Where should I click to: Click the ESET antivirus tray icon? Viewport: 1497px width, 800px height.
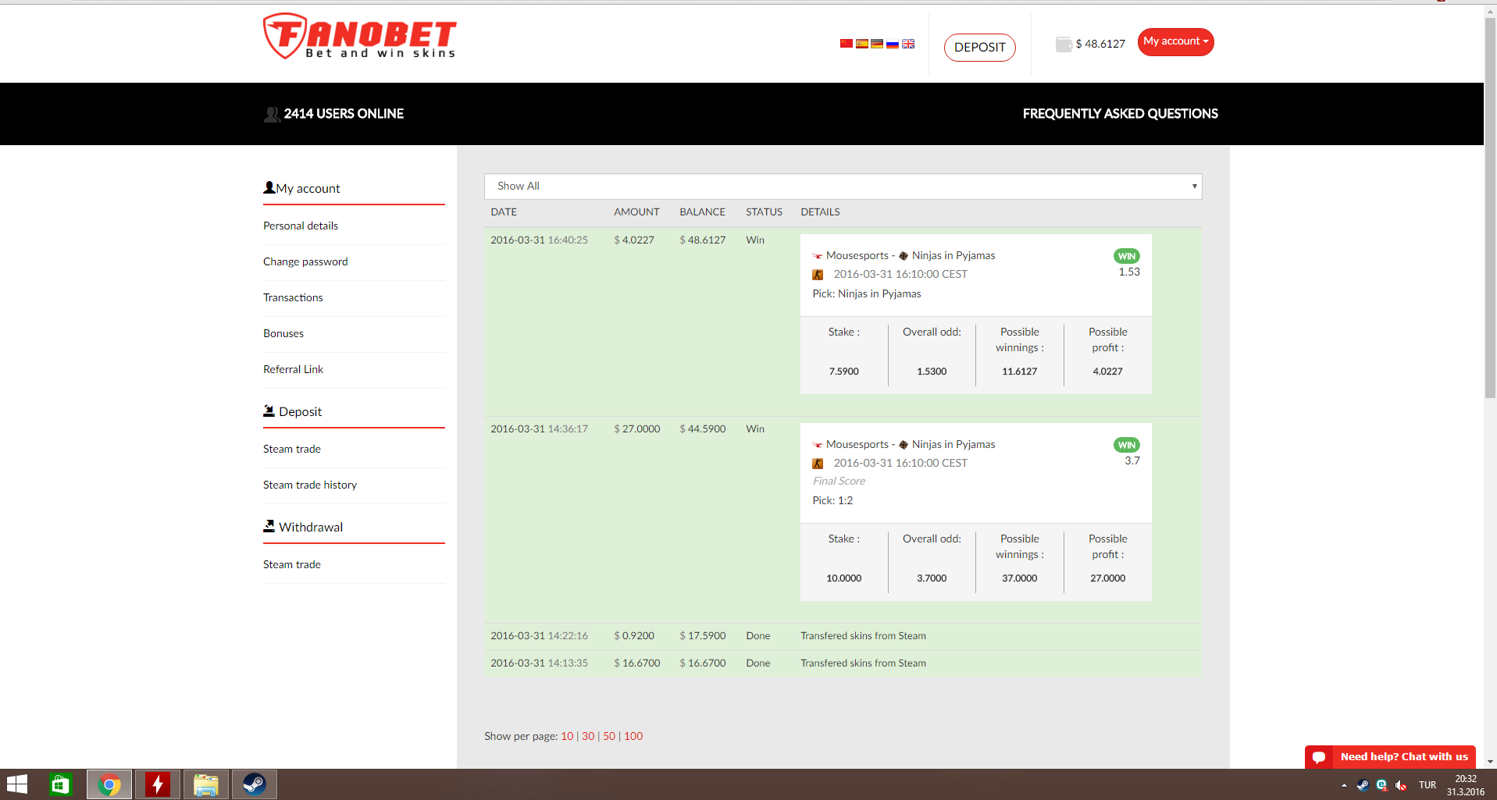point(1381,785)
